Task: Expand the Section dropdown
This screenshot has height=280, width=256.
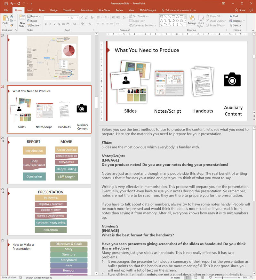Action: [x=34, y=26]
